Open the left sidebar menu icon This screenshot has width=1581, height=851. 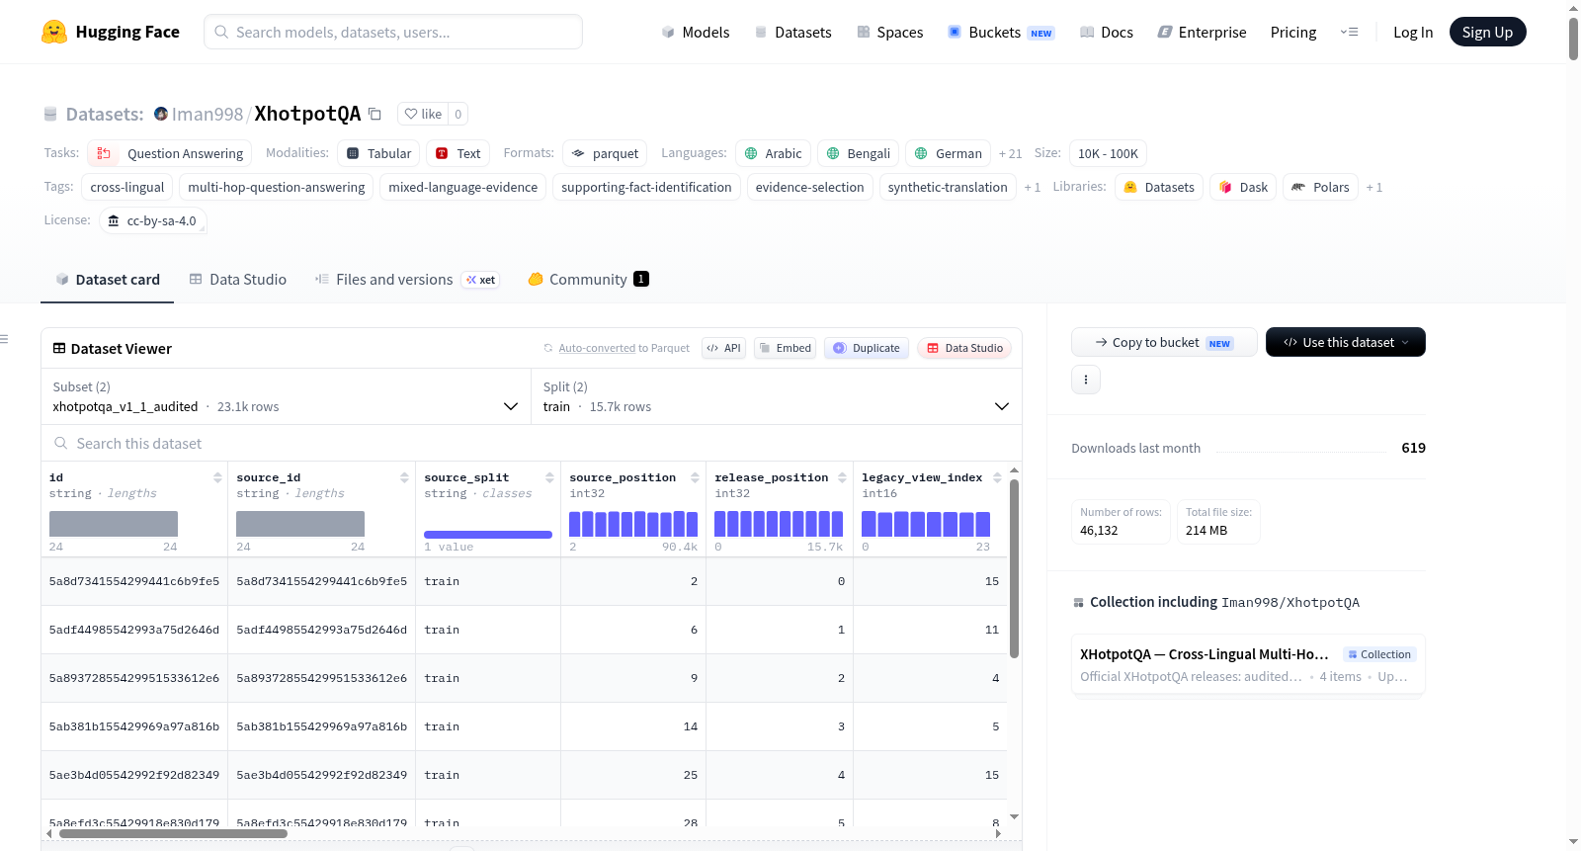(x=4, y=339)
